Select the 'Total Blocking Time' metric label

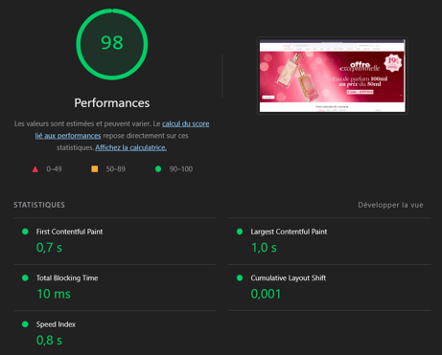tap(67, 278)
